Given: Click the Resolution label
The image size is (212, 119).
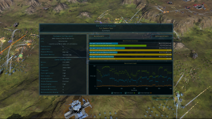Looking at the screenshot, I should click(x=44, y=68).
